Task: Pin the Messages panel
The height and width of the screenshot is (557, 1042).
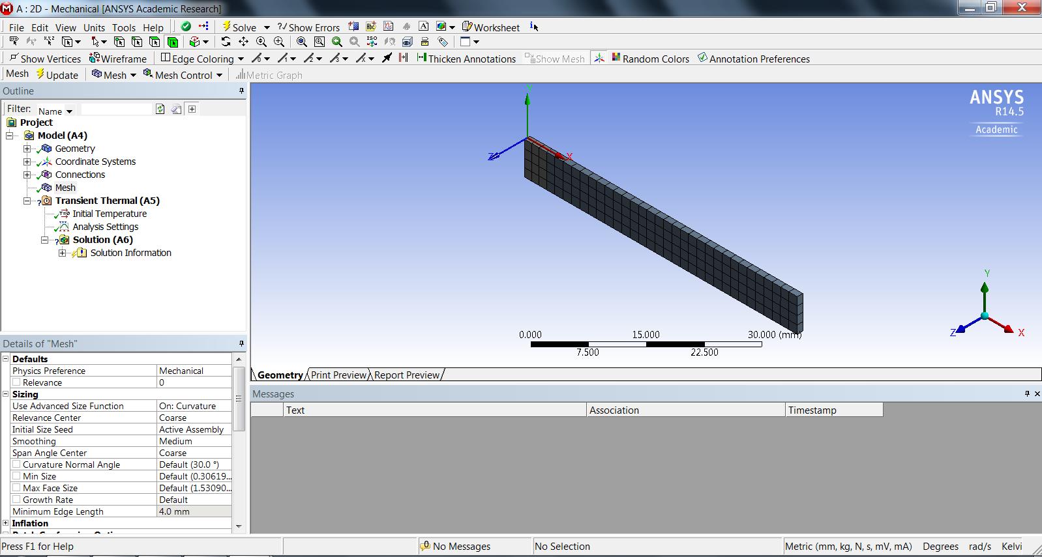Action: 1027,393
